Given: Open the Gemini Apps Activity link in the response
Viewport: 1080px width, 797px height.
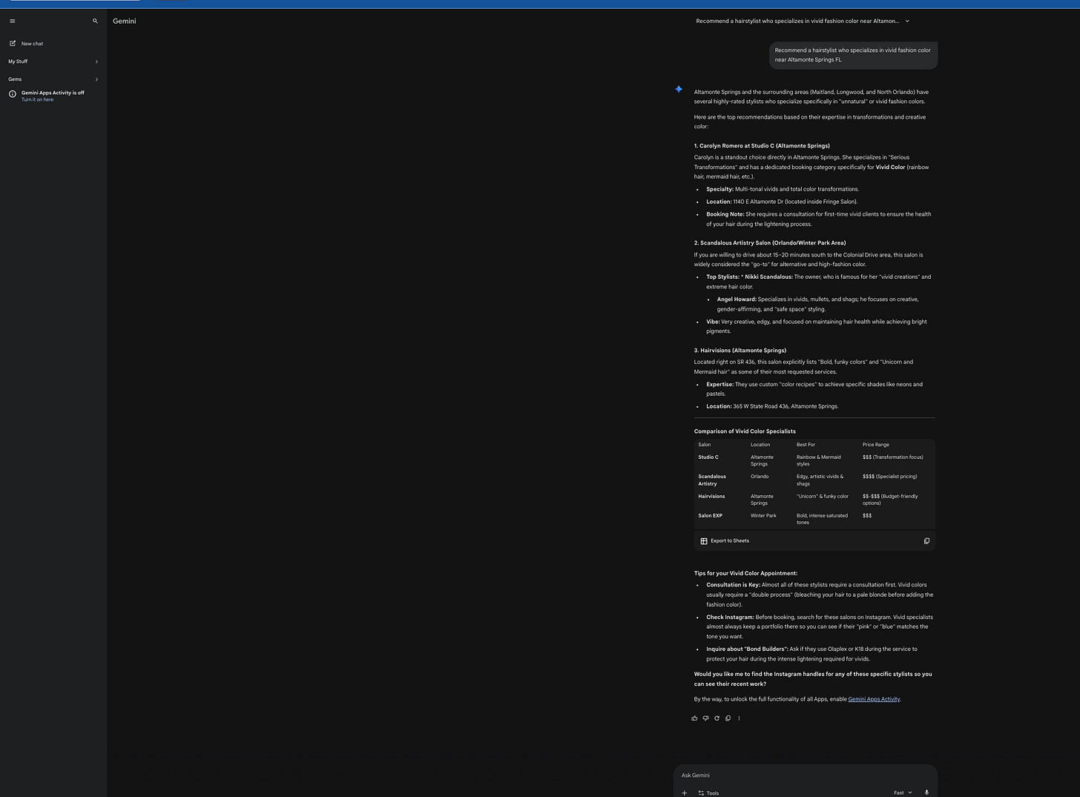Looking at the screenshot, I should click(874, 699).
